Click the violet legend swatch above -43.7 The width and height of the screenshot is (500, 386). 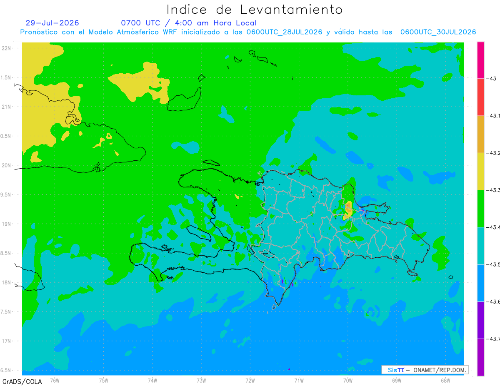[x=480, y=320]
